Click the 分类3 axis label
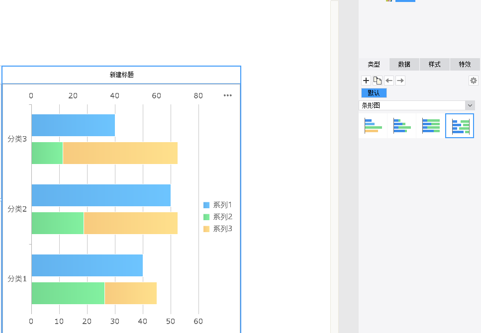This screenshot has height=333, width=481. pyautogui.click(x=17, y=139)
